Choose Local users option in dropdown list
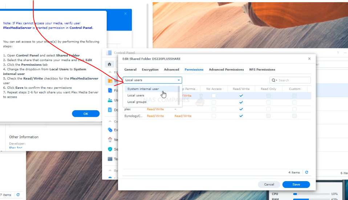 151,95
